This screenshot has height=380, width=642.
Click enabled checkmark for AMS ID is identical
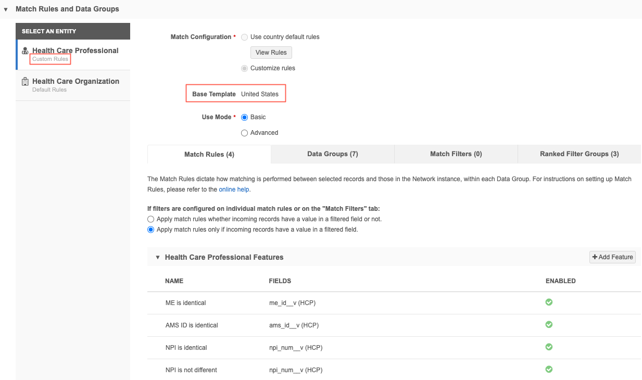(x=549, y=325)
